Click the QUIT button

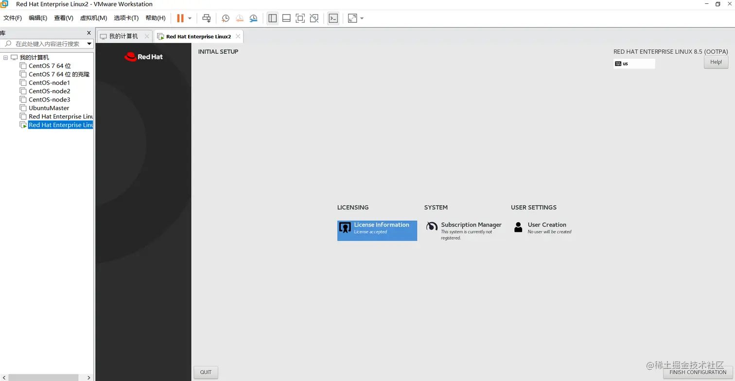point(206,372)
